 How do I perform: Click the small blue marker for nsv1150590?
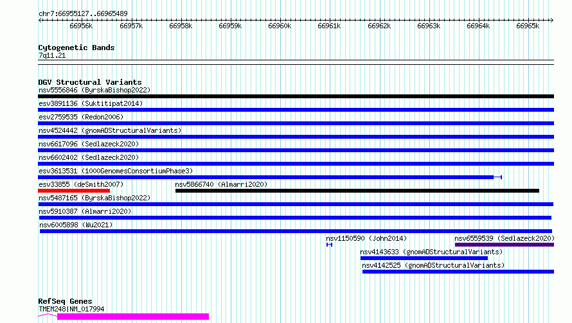pyautogui.click(x=330, y=245)
